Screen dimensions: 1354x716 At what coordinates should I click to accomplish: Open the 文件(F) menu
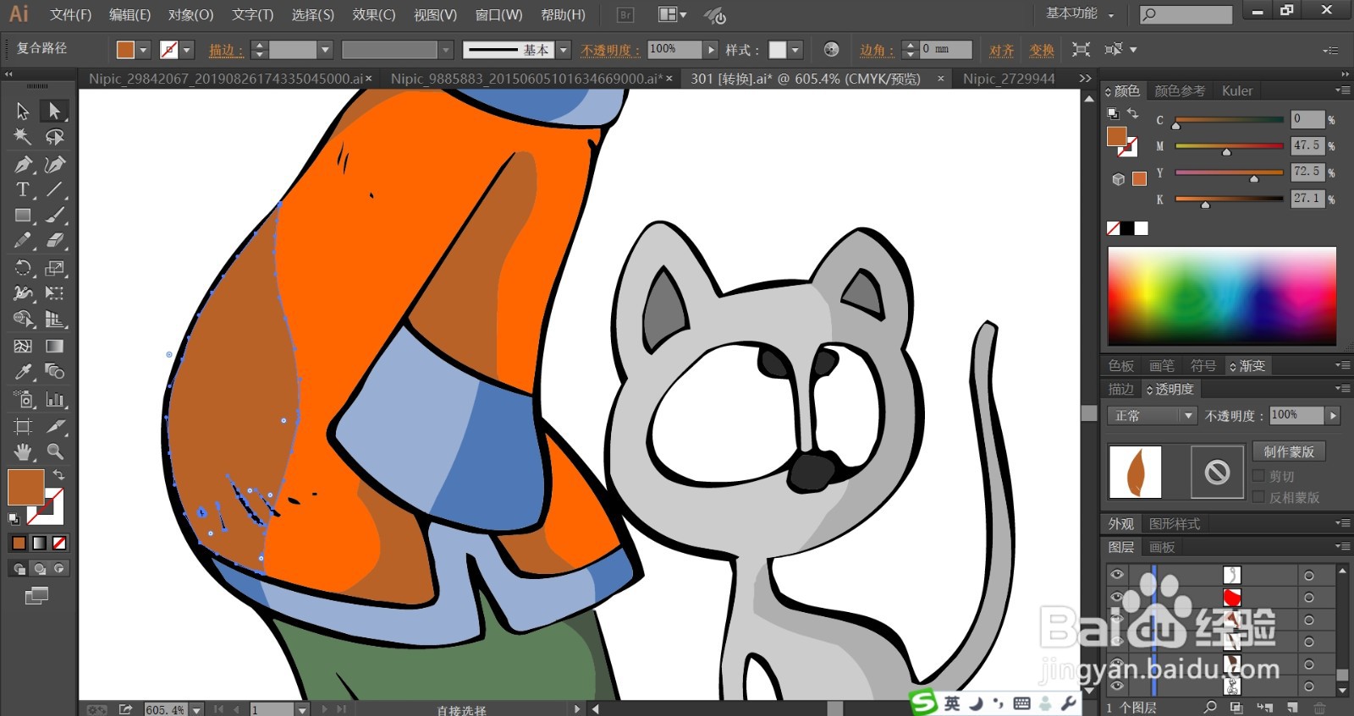[70, 14]
